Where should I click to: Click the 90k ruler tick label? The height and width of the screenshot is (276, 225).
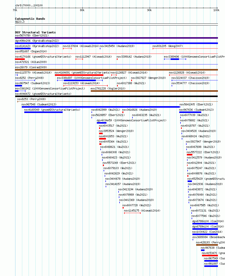point(149,10)
